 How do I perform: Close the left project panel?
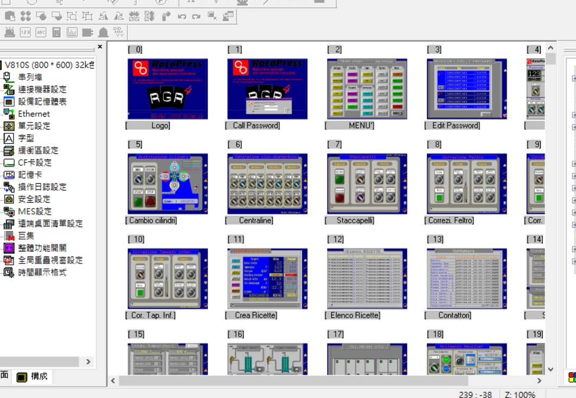tap(100, 47)
